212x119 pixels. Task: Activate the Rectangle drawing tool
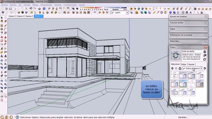2,26
